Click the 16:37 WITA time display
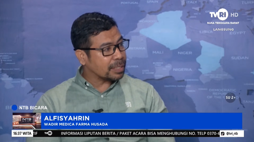Screen dimensions: 254x142 point(22,133)
